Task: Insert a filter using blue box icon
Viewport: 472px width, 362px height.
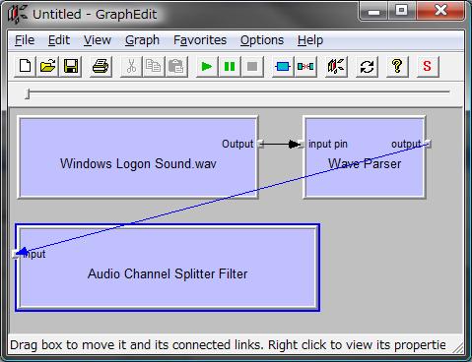Action: [x=283, y=67]
